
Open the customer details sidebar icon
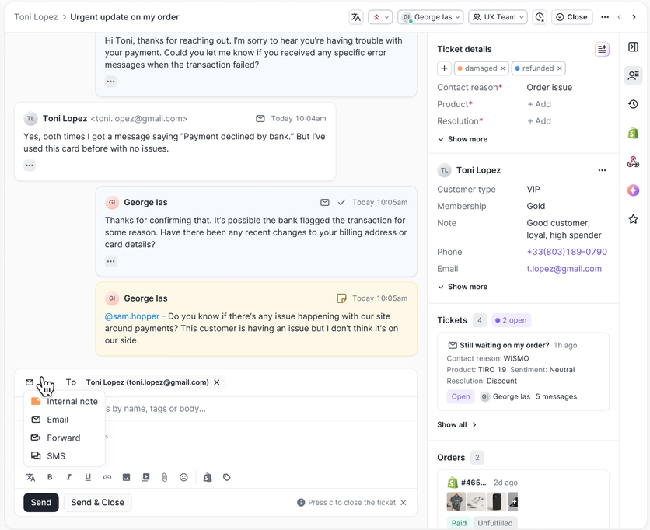[x=633, y=75]
